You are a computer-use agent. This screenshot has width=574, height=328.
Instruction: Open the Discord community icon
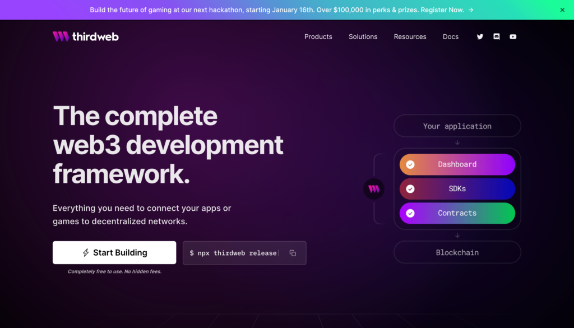497,36
